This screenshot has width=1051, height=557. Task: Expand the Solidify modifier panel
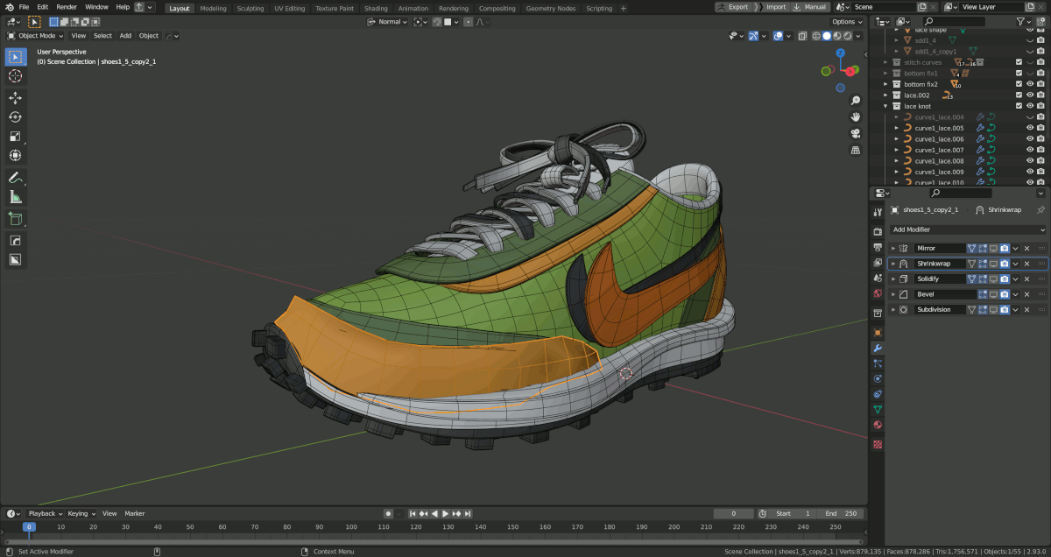pyautogui.click(x=893, y=278)
